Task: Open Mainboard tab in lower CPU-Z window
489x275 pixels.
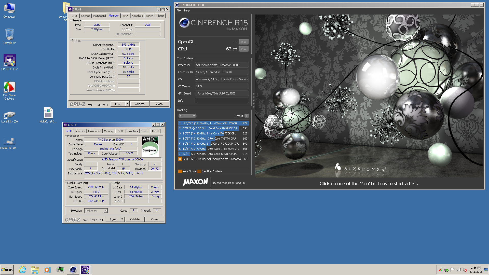Action: coord(94,131)
